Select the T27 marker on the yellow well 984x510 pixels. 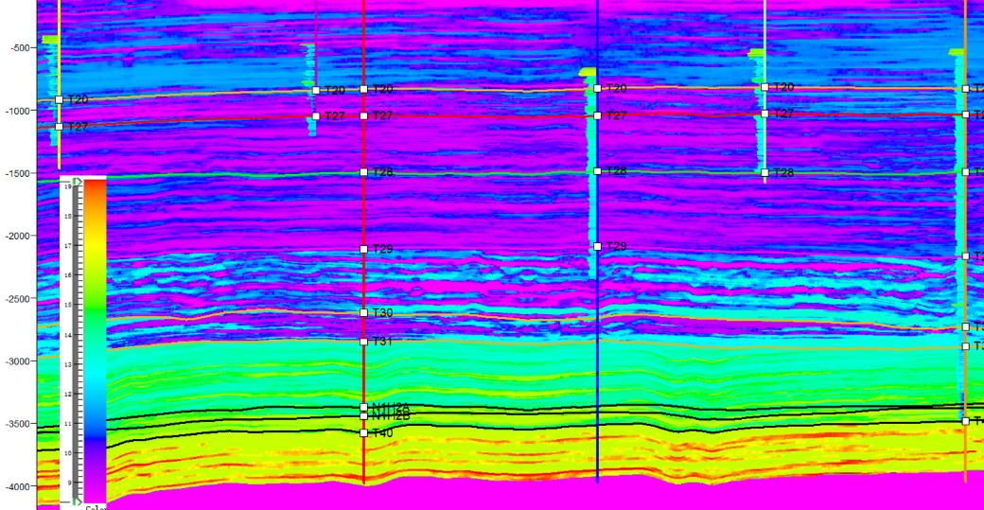pos(59,127)
